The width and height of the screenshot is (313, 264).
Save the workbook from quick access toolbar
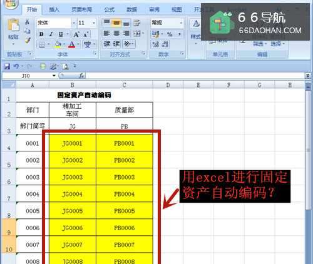[7, 66]
